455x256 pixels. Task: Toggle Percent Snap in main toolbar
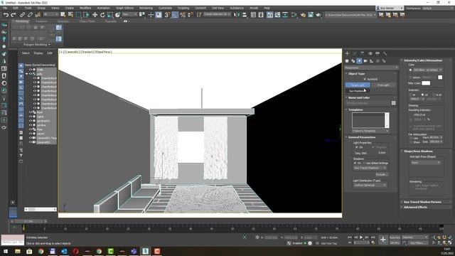[x=183, y=15]
